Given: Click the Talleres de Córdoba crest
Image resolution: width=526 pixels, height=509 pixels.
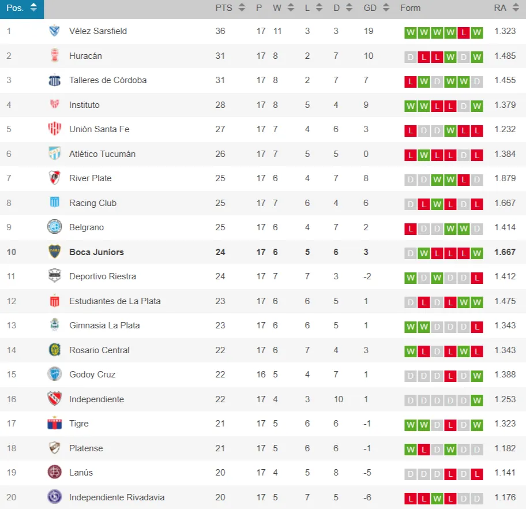Looking at the screenshot, I should (54, 80).
